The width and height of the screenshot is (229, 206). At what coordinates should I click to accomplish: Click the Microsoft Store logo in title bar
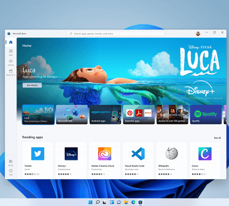[9, 33]
